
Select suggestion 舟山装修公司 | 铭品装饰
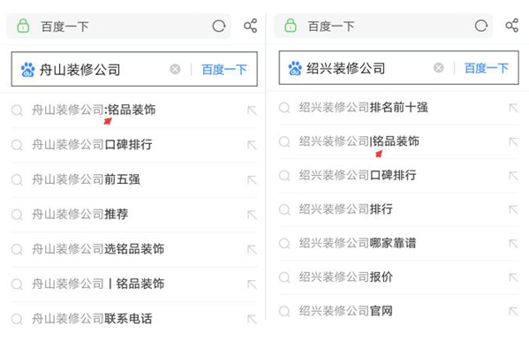[134, 284]
